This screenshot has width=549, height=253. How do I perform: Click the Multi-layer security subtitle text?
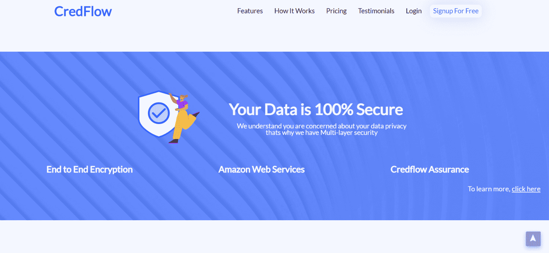(x=321, y=129)
